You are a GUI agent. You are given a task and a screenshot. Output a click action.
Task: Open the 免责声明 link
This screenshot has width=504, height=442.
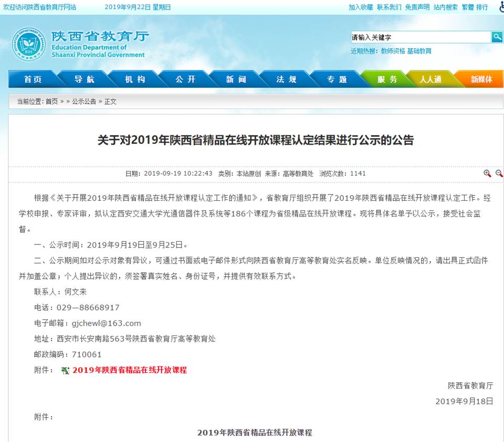pos(417,7)
